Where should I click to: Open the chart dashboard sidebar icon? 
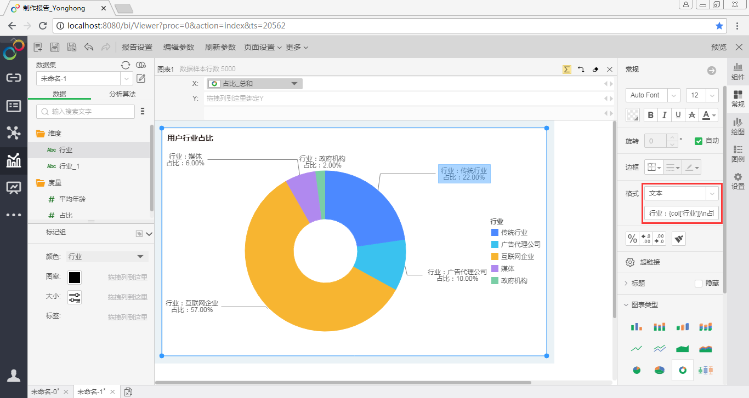click(14, 160)
